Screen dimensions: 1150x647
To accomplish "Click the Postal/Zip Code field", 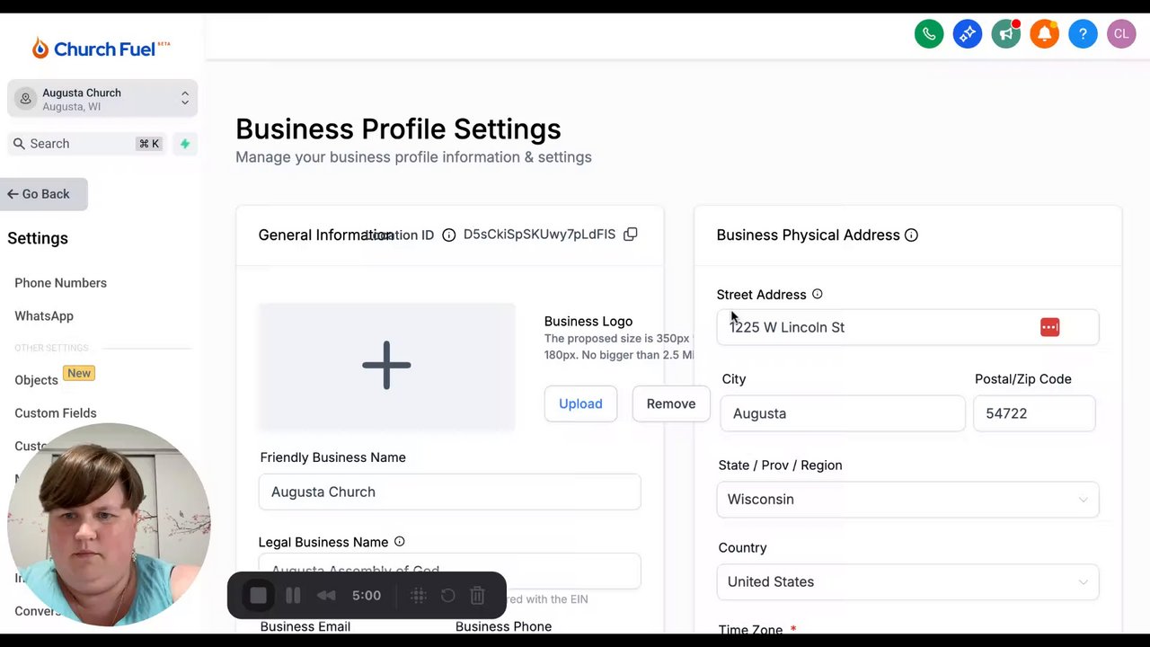I will click(x=1034, y=413).
